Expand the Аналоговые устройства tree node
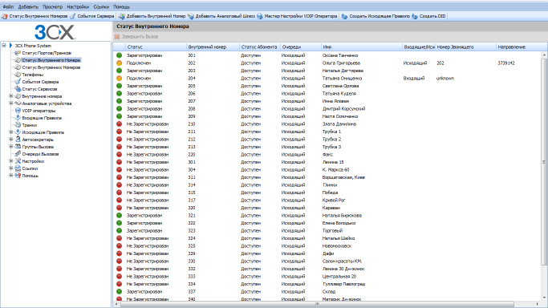 click(11, 103)
